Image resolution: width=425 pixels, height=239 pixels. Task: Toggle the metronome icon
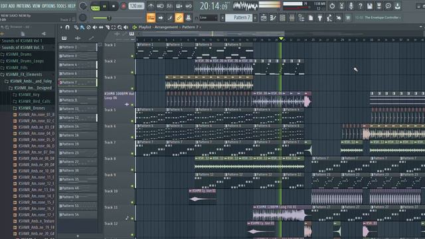[x=151, y=6]
